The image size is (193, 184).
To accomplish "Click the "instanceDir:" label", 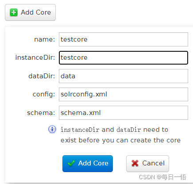I will tap(35, 57).
